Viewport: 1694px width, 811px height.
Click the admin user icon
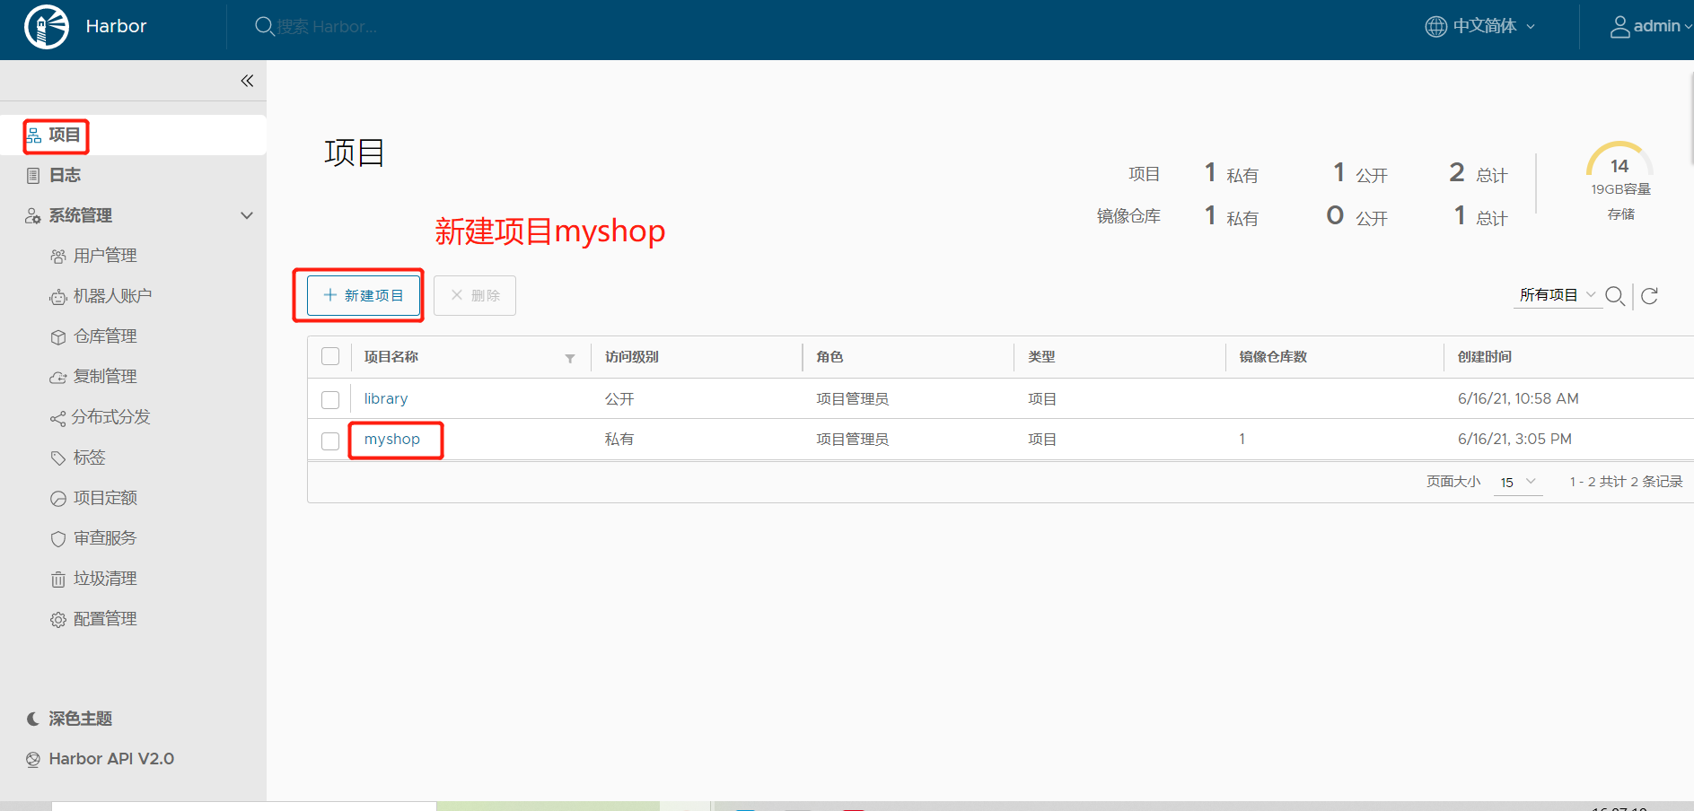(1619, 27)
